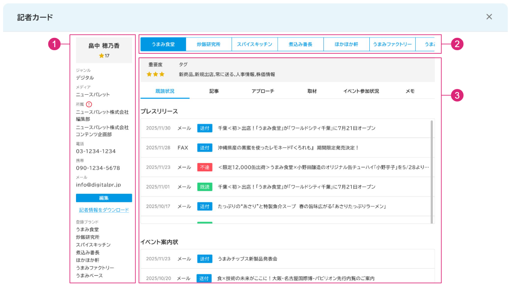Viewport: 512px width, 288px height.
Task: Click the three-star 重要度 rating
Action: (x=155, y=74)
